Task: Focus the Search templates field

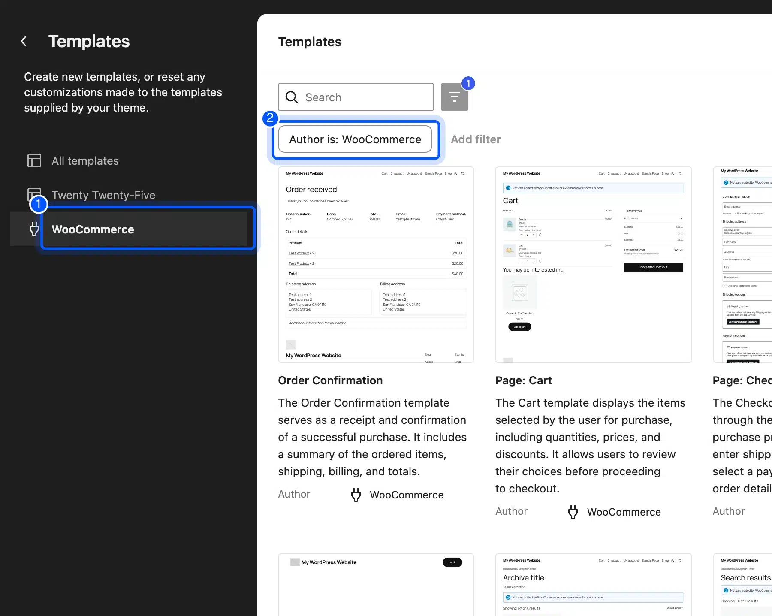Action: [356, 97]
